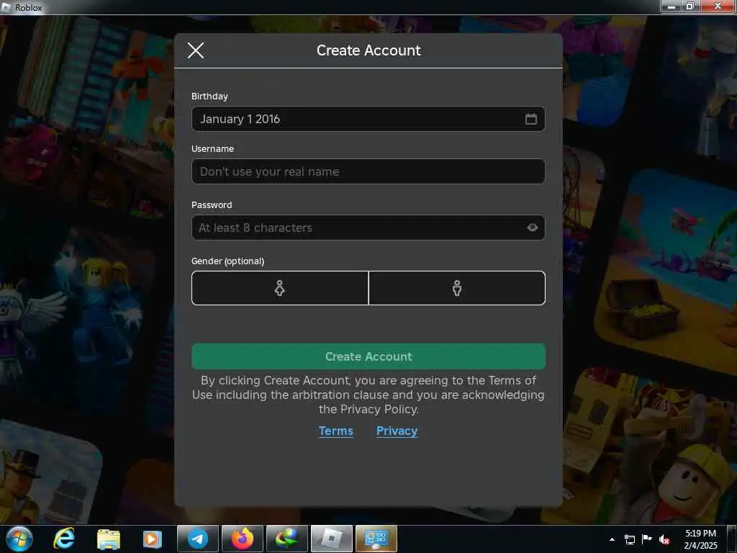Click the Birthday field showing January 1 2016
Image resolution: width=737 pixels, height=553 pixels.
point(368,119)
